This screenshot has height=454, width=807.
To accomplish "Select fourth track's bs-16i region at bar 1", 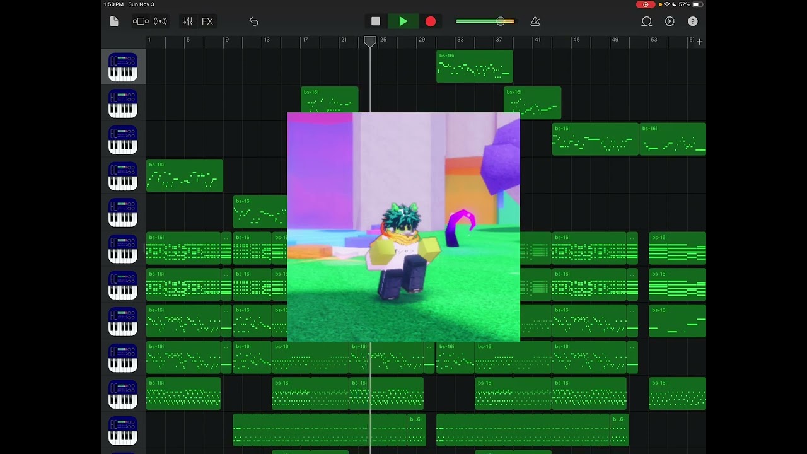I will point(185,175).
